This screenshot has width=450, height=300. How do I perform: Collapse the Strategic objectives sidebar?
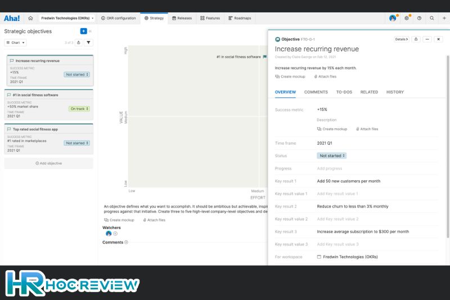tap(90, 31)
